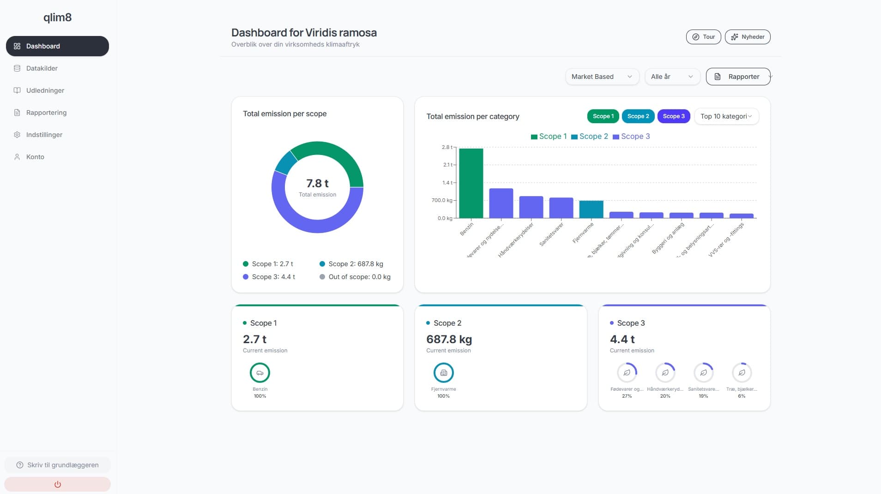Click the 2.7 t Scope 1 card value
This screenshot has width=881, height=494.
(255, 339)
